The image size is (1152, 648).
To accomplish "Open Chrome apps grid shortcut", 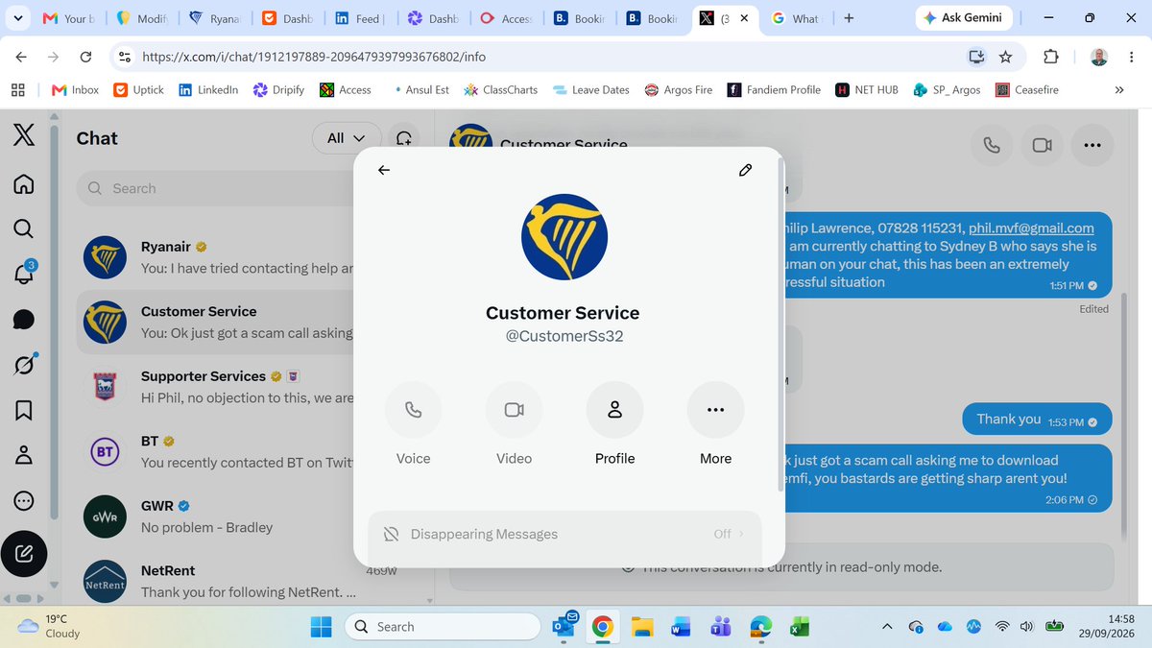I will pos(17,89).
